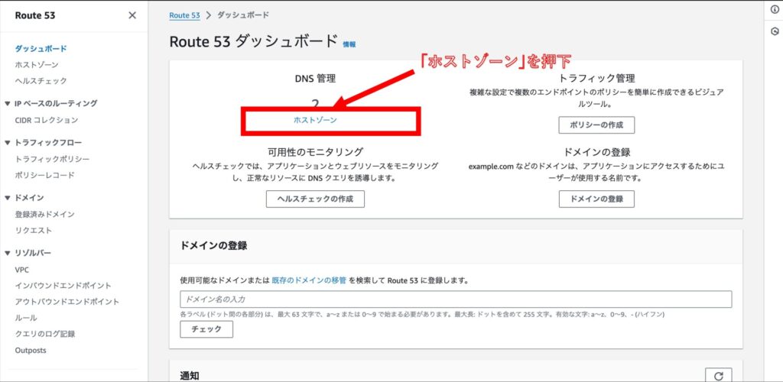Open アウトバウンドエンドポイント page
The height and width of the screenshot is (382, 783).
[67, 302]
